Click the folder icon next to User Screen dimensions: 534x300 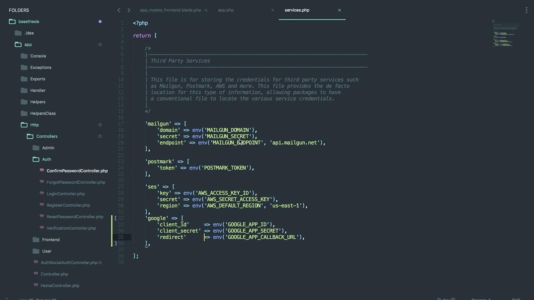click(35, 251)
